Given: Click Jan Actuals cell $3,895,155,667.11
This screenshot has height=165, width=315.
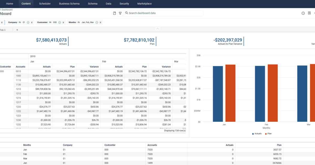Looking at the screenshot, I should (x=41, y=75).
